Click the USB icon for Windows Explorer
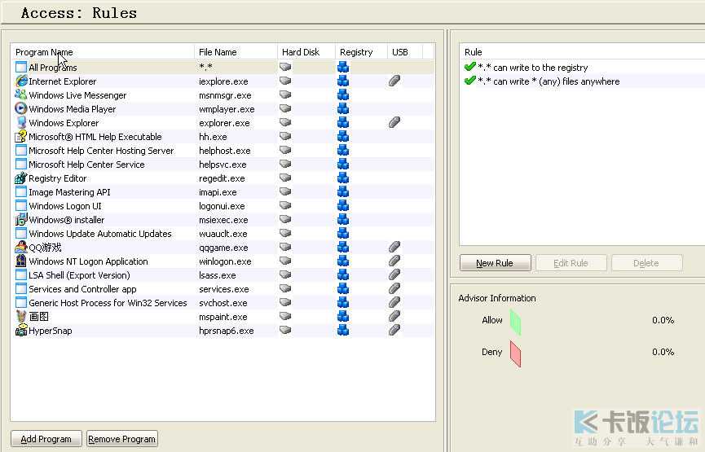705x452 pixels. (x=394, y=123)
